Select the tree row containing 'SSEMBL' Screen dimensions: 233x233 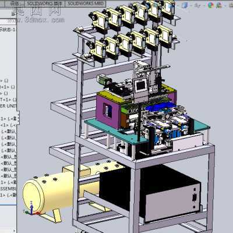tap(8, 188)
